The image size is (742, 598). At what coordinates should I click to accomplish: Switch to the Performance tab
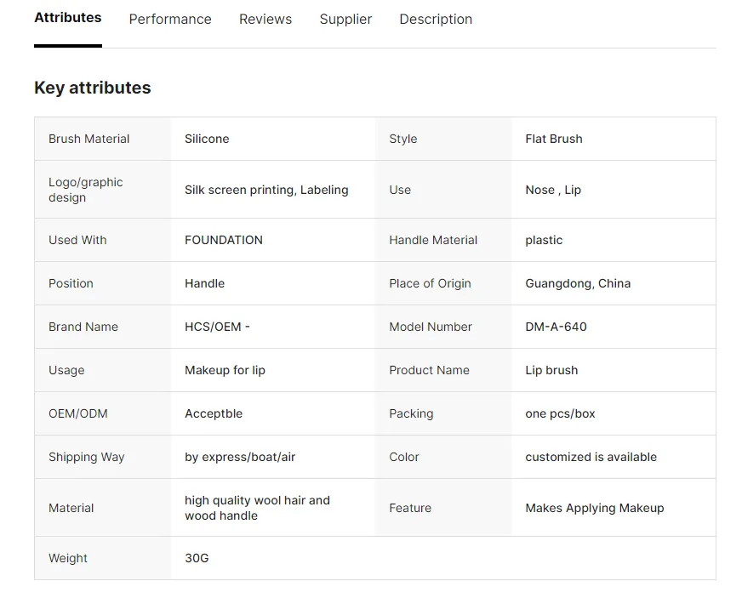coord(170,19)
